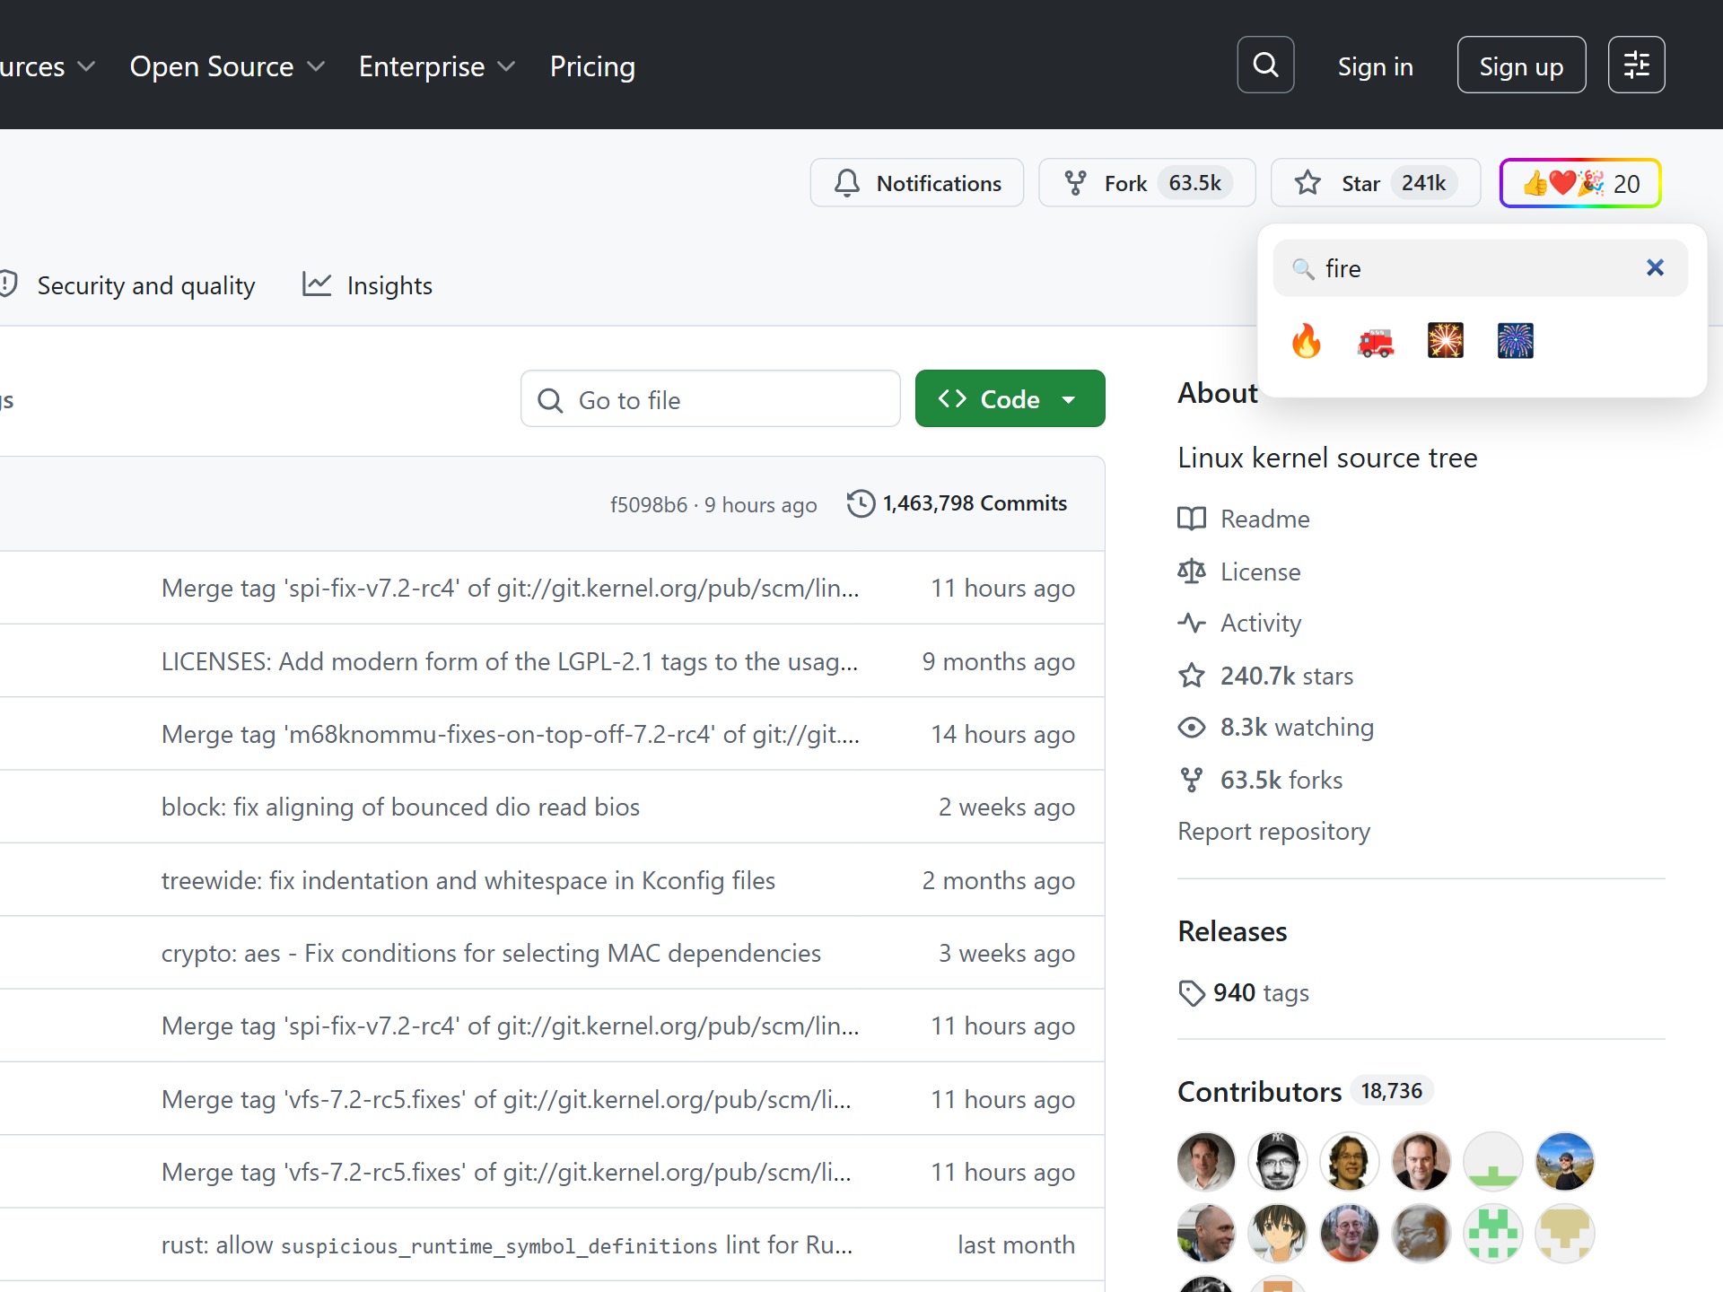1723x1292 pixels.
Task: Open the settings sliders icon in header
Action: [x=1636, y=65]
